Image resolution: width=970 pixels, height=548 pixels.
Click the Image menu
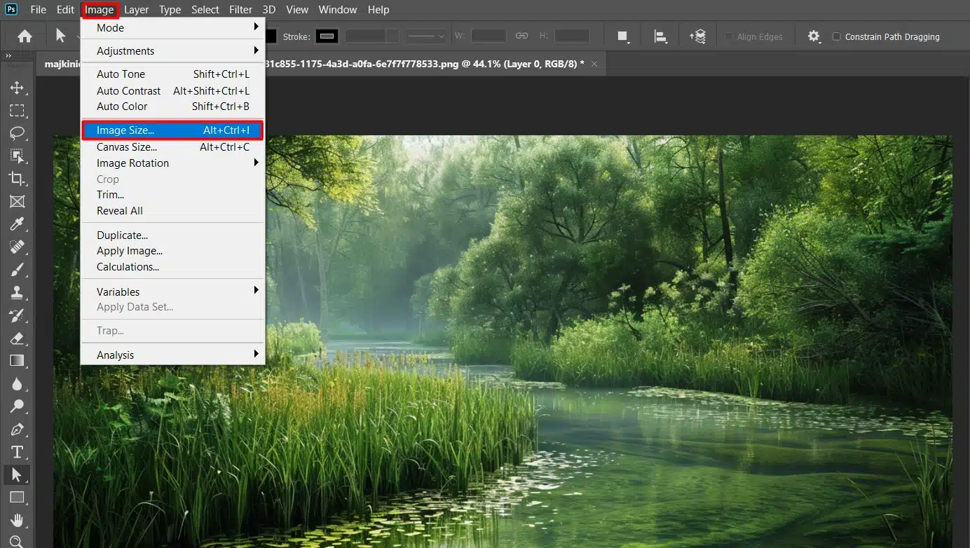coord(100,10)
